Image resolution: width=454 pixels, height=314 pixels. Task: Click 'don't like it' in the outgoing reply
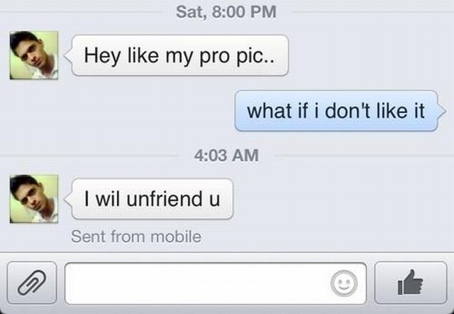tap(375, 111)
